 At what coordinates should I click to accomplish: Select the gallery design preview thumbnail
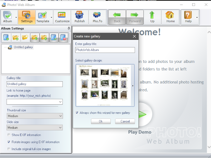pos(104,86)
